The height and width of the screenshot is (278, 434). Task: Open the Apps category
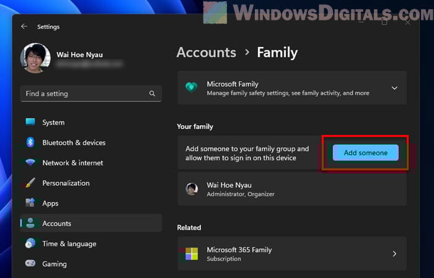91,203
